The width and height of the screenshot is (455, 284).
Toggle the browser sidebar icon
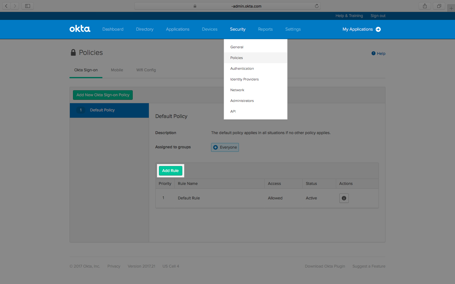(27, 6)
